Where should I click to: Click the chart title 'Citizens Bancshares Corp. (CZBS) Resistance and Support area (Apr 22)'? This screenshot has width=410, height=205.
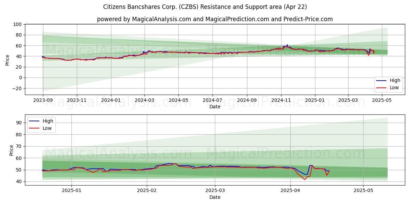point(205,7)
